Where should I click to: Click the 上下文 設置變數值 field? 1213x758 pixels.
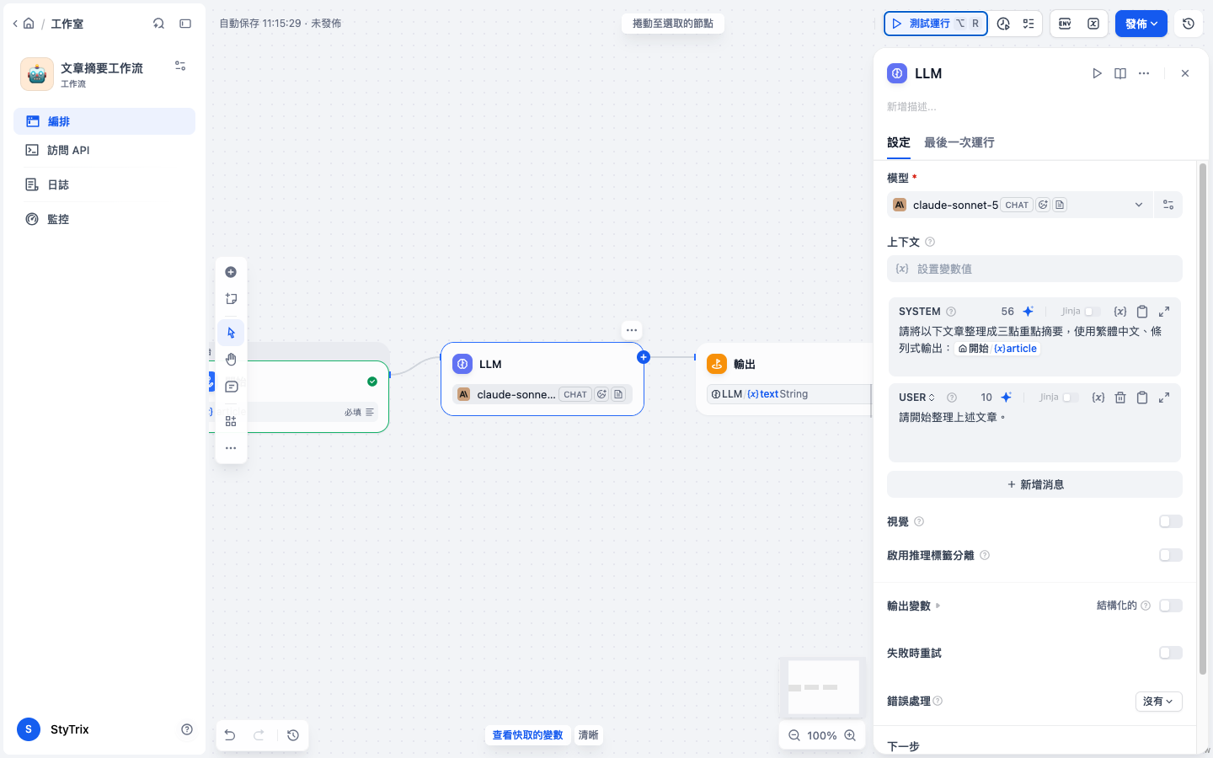click(1034, 269)
